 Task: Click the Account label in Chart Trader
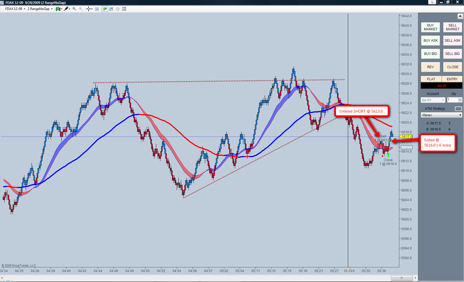433,94
